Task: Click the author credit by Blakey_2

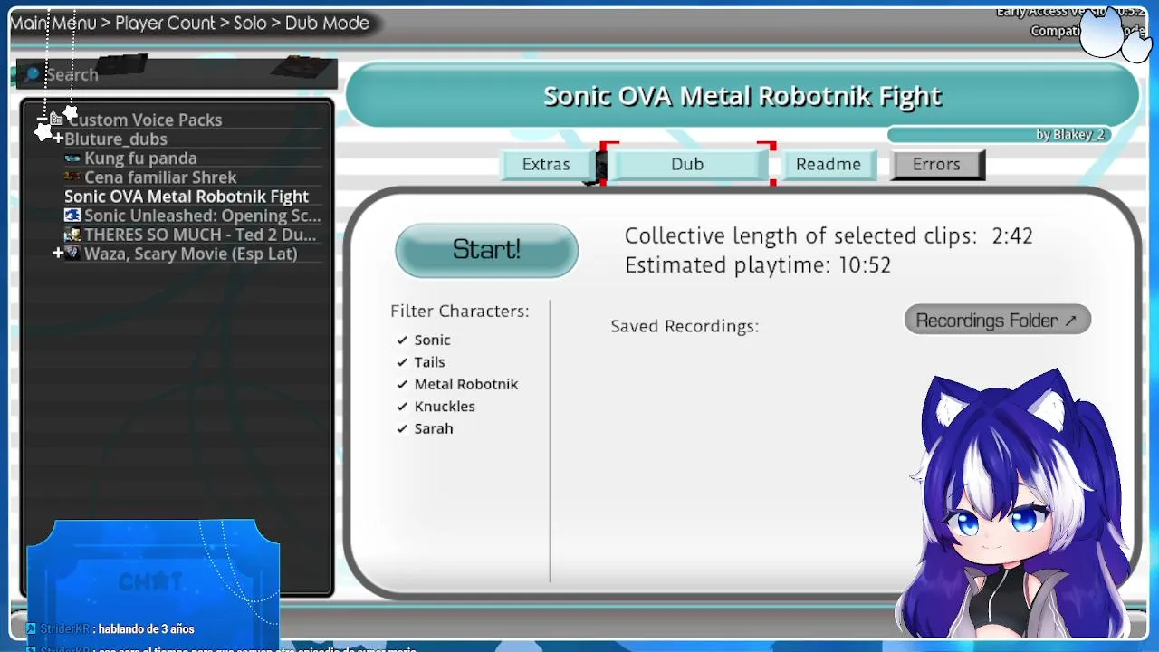Action: (x=1070, y=135)
